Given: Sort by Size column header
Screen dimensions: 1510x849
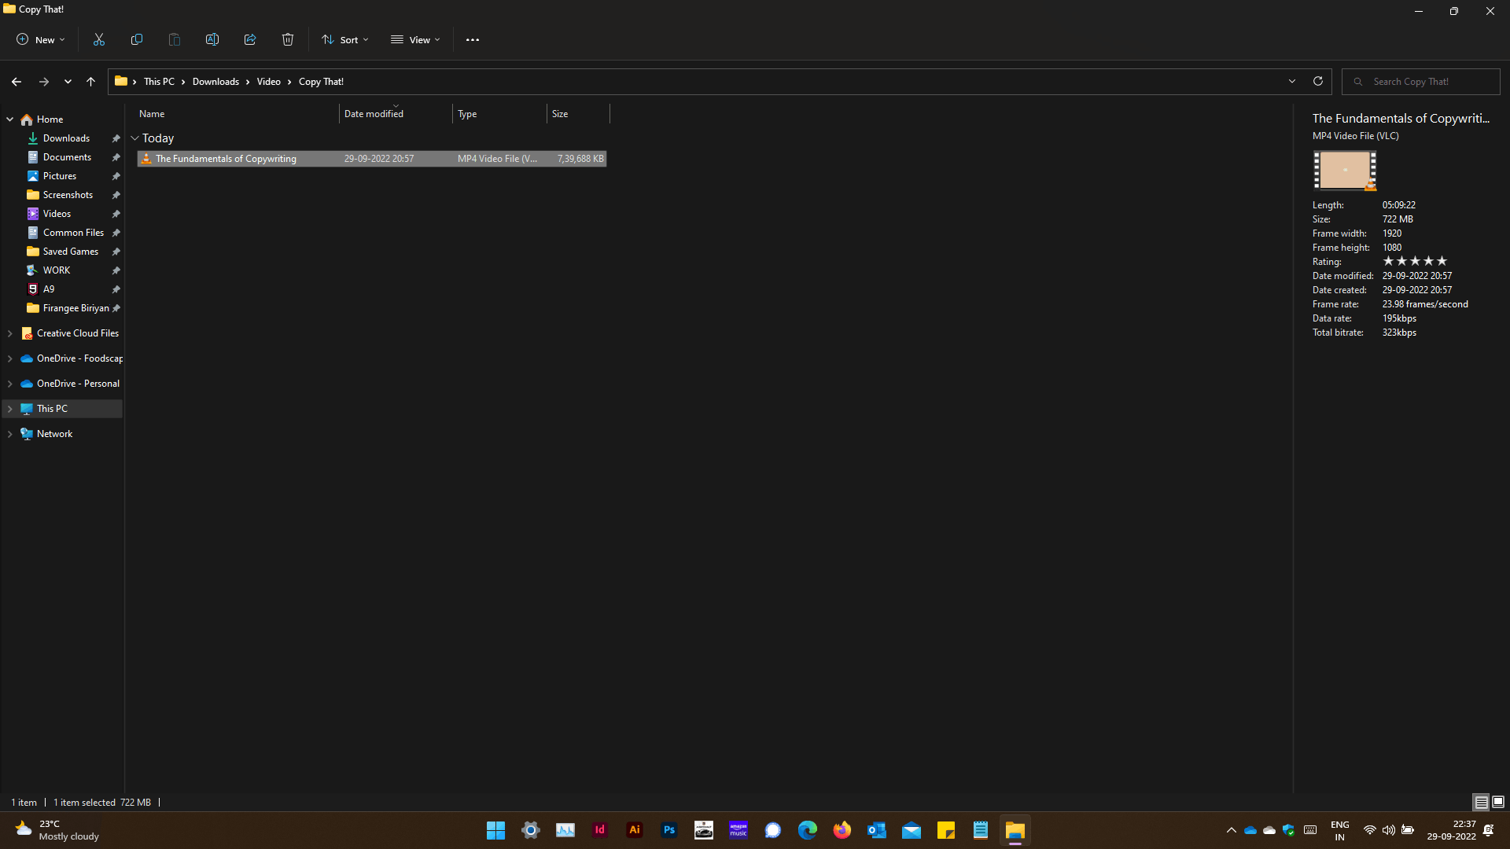Looking at the screenshot, I should click(x=579, y=114).
